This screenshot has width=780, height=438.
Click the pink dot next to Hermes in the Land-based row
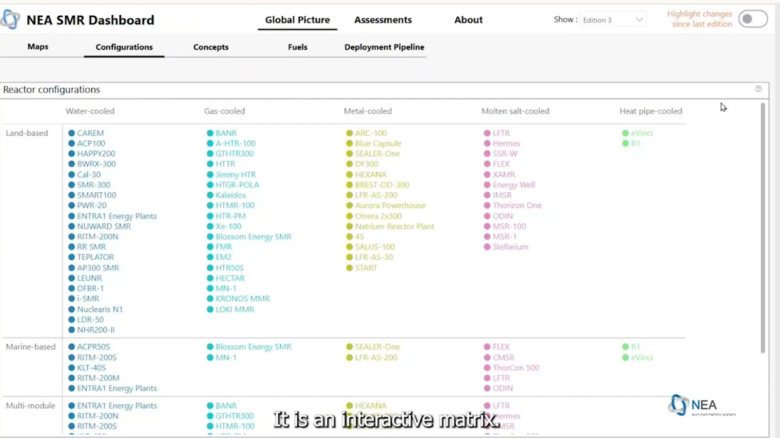pos(487,144)
